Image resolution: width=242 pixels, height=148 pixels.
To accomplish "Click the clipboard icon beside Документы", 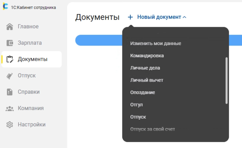I will click(10, 59).
